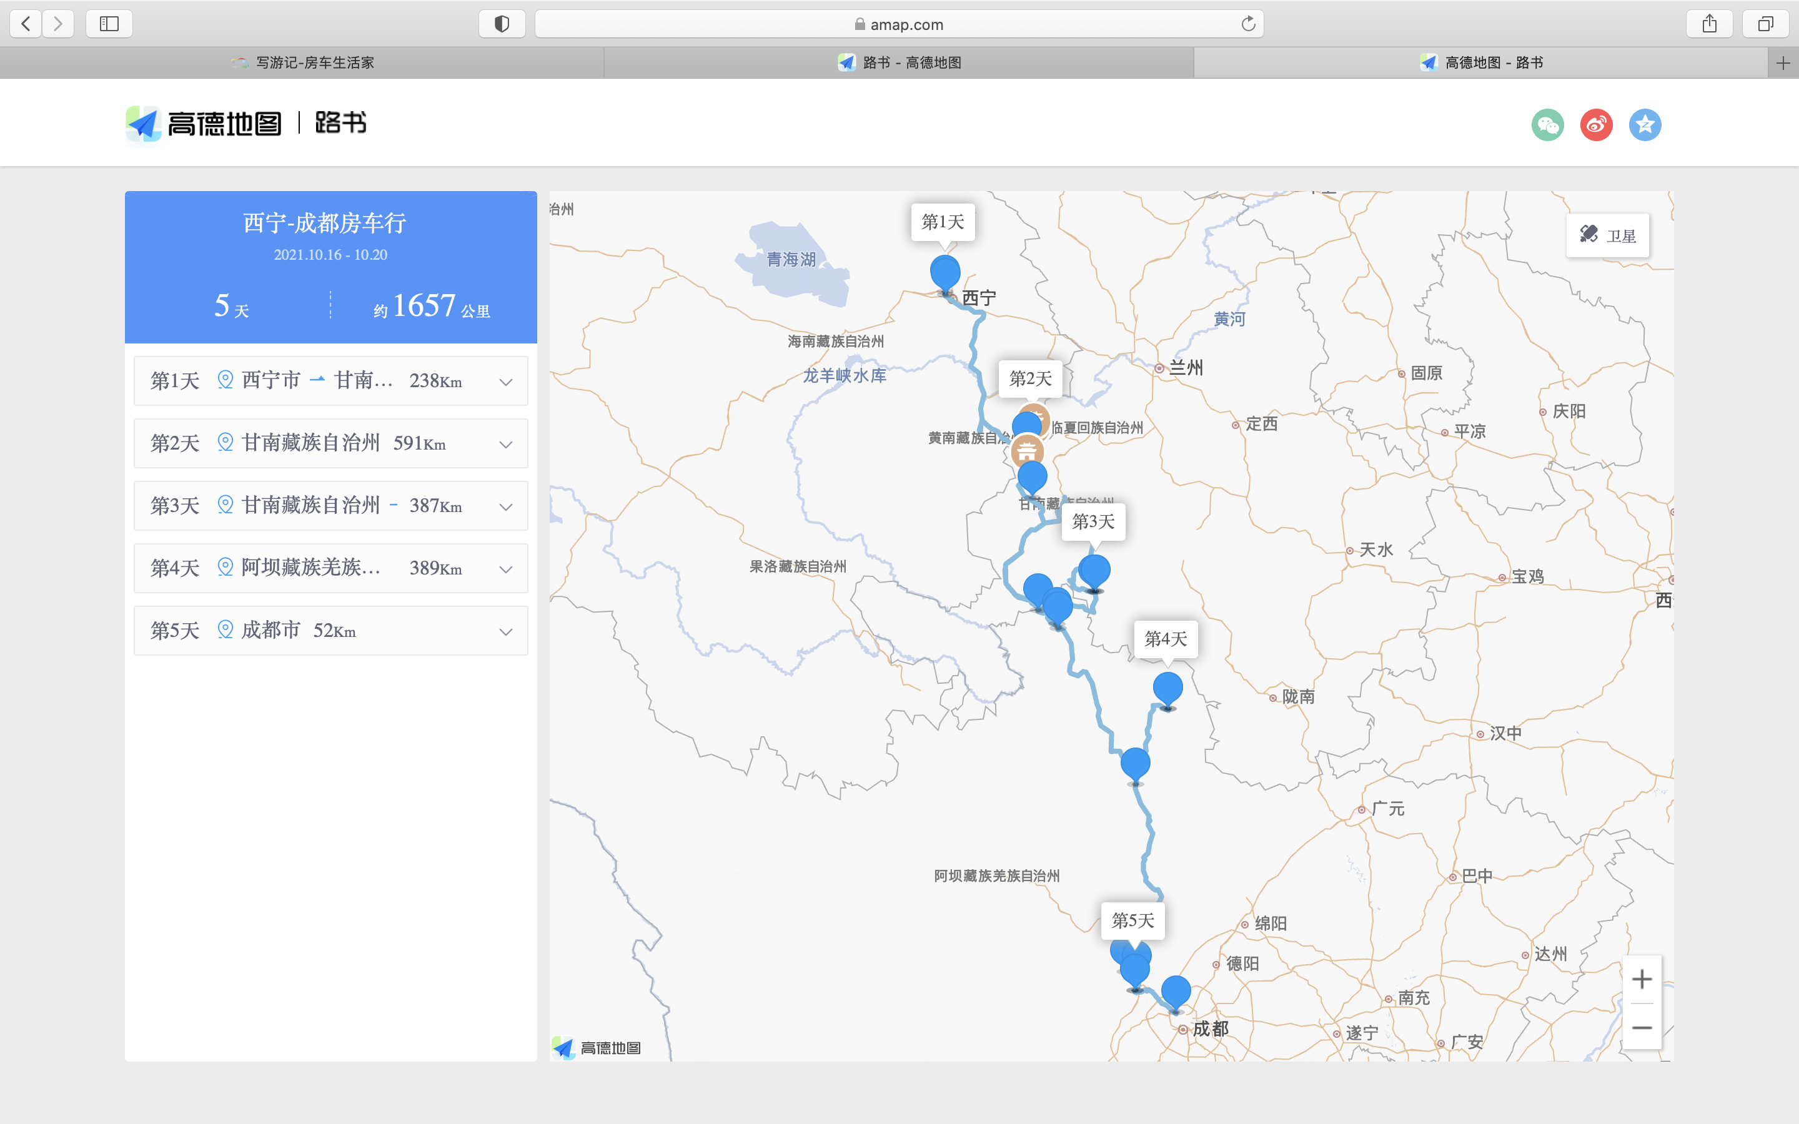Expand the 第3天 itinerary chevron
1799x1124 pixels.
coord(505,507)
